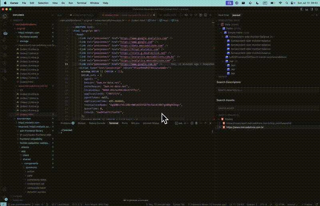Select the fourth-trend-recommendations path descriptor

coord(258,57)
